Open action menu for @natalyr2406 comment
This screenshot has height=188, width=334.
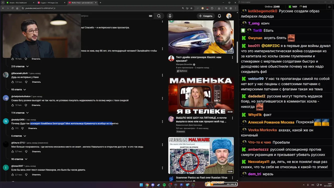(x=162, y=121)
